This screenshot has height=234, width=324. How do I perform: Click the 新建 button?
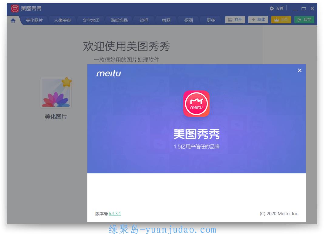tap(258, 20)
